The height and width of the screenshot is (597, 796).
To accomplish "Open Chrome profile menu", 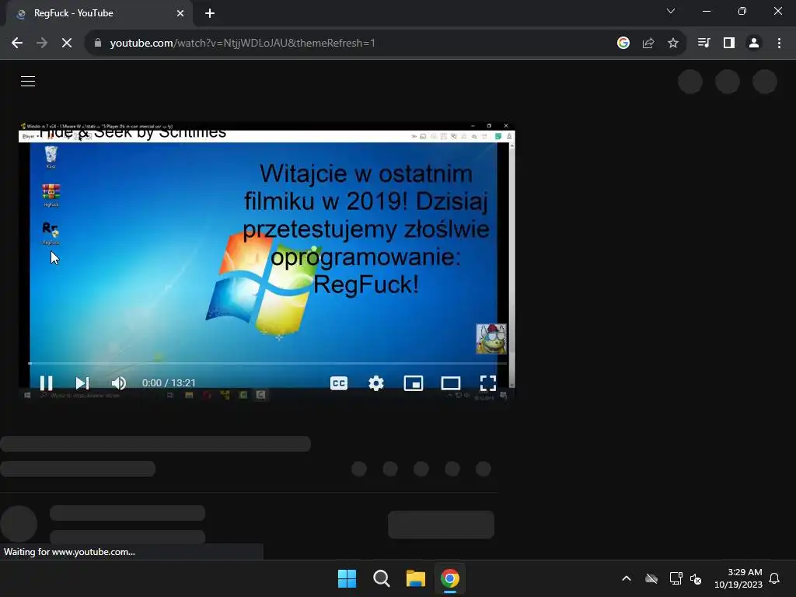I will coord(753,44).
